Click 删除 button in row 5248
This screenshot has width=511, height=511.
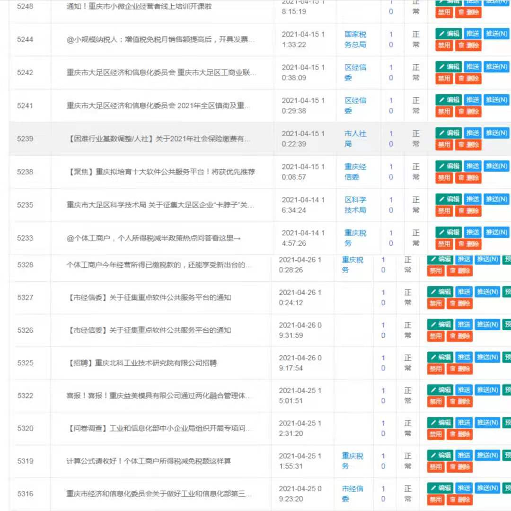468,12
